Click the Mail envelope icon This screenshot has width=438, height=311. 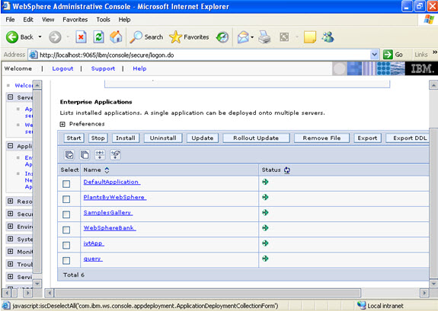[243, 36]
